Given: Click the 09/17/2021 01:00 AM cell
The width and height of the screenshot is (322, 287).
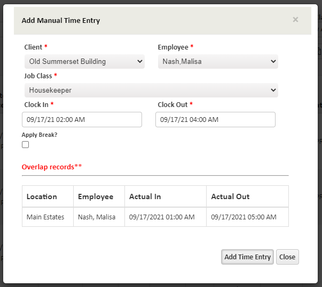Looking at the screenshot, I should [x=162, y=217].
